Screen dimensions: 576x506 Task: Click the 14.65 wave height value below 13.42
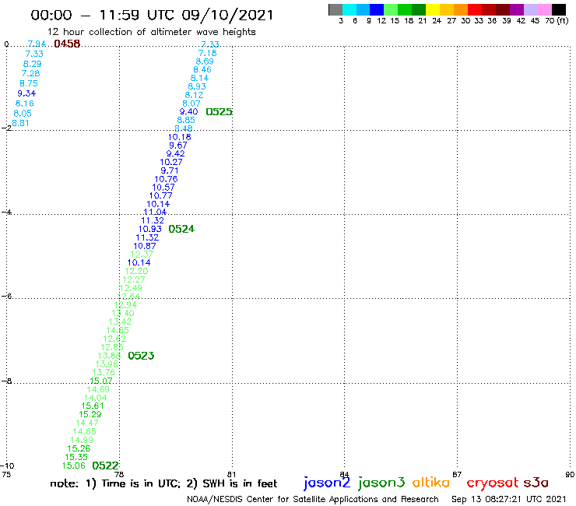tap(118, 330)
